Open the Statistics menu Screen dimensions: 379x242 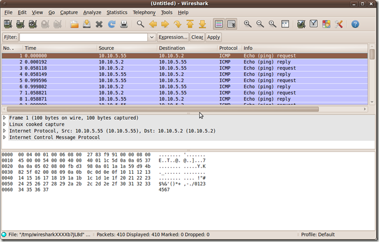tap(117, 12)
